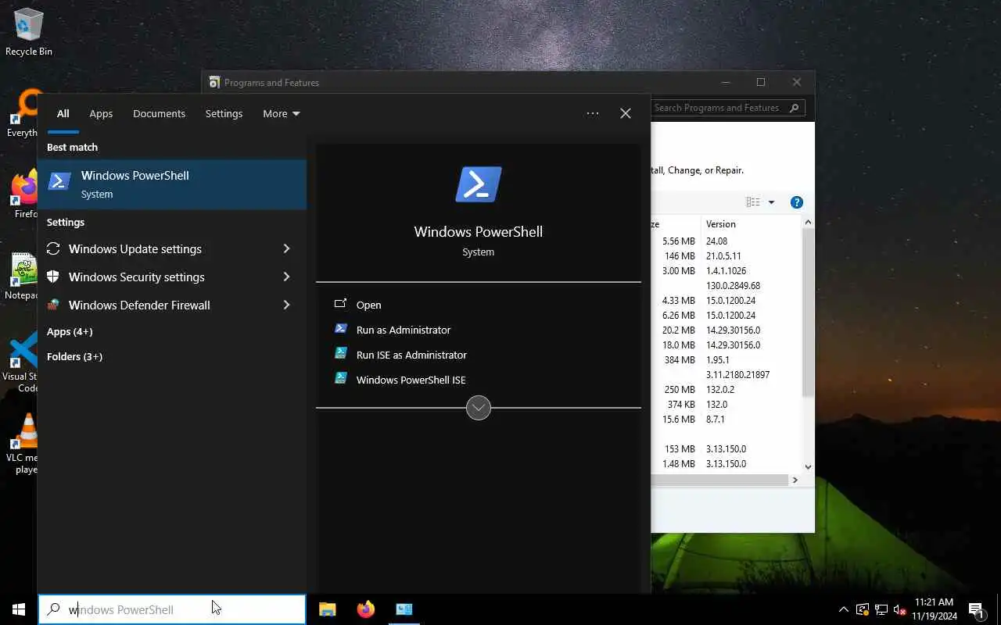
Task: Expand the Windows Security settings arrow
Action: 286,277
